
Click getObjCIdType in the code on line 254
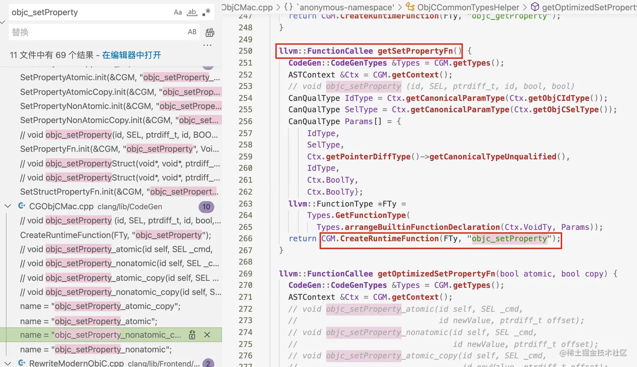(559, 98)
